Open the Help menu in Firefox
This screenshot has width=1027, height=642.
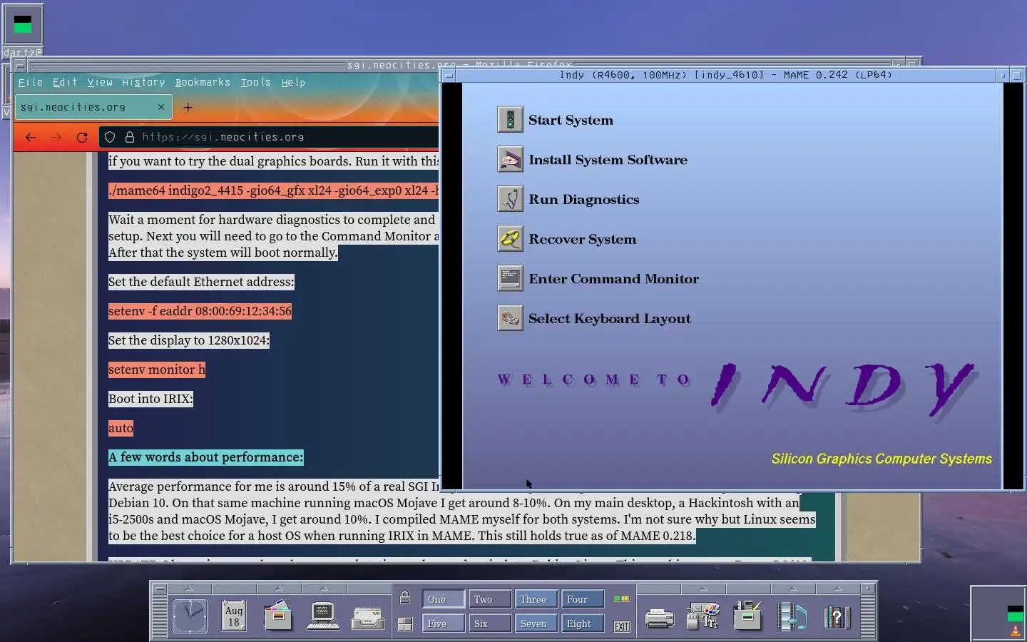click(x=293, y=82)
